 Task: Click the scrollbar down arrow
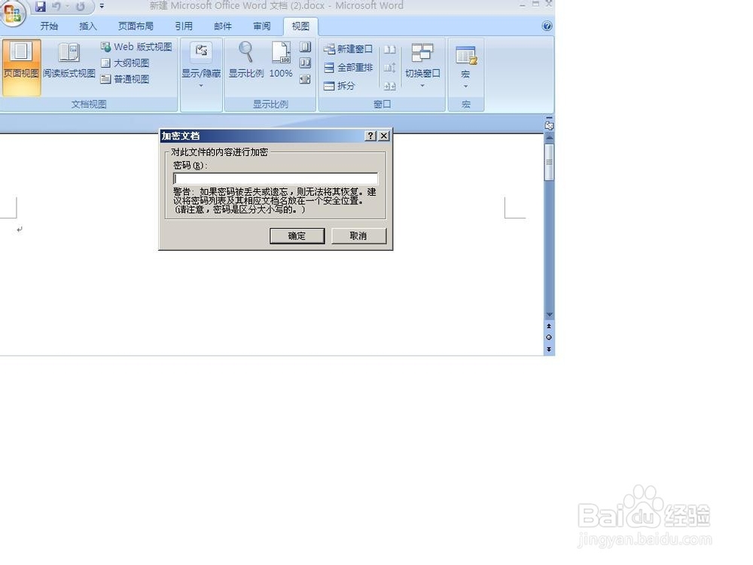(549, 315)
